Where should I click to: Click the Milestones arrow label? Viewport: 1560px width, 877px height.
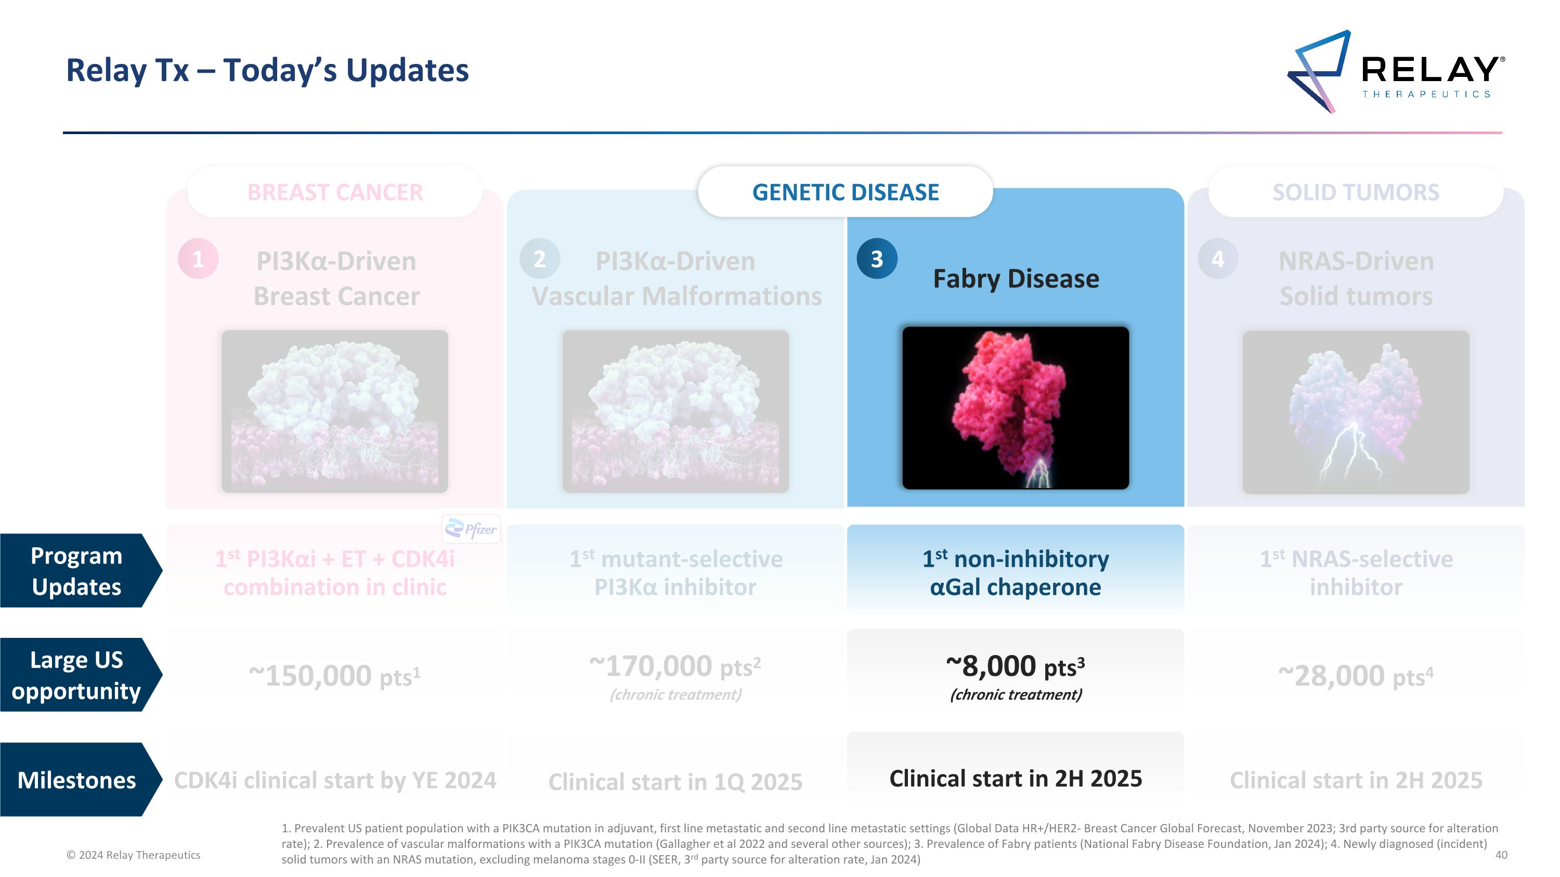tap(76, 780)
